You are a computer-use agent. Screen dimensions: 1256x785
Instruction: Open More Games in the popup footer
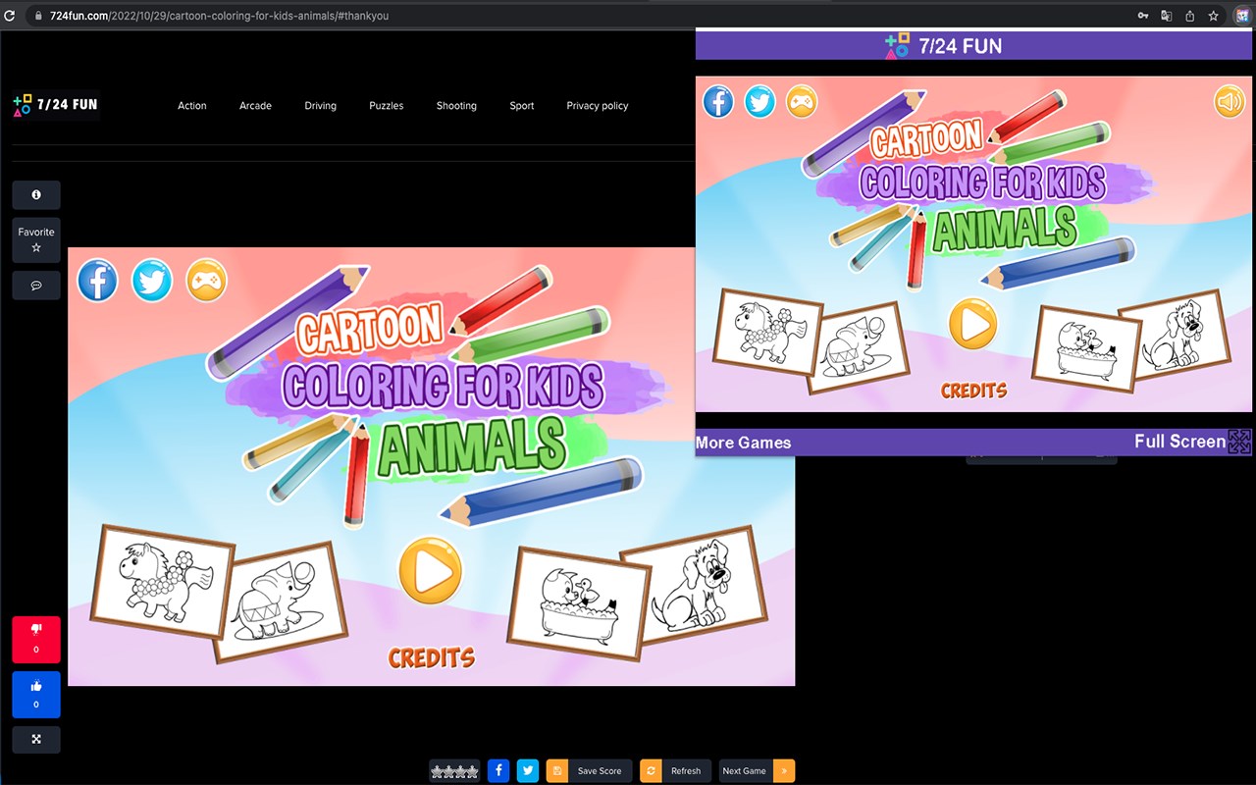pyautogui.click(x=744, y=443)
